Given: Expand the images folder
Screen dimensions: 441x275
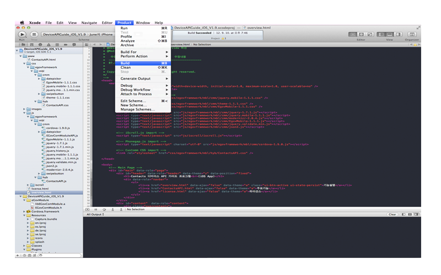Looking at the screenshot, I should click(25, 109).
